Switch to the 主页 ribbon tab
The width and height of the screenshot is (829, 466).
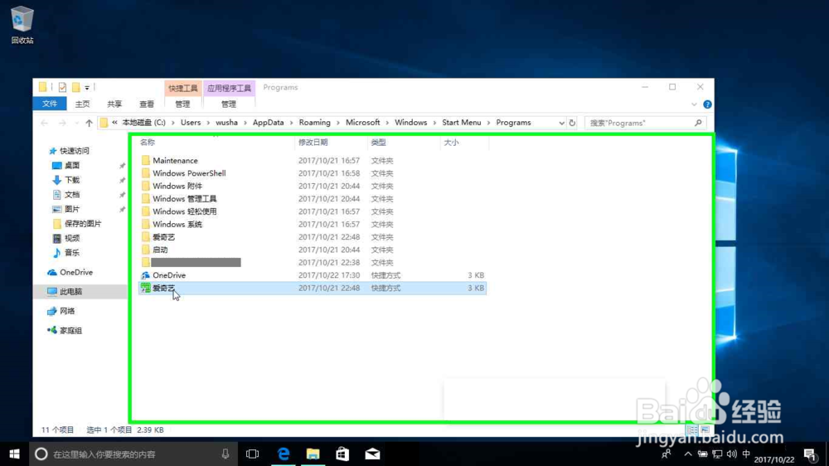[x=82, y=104]
